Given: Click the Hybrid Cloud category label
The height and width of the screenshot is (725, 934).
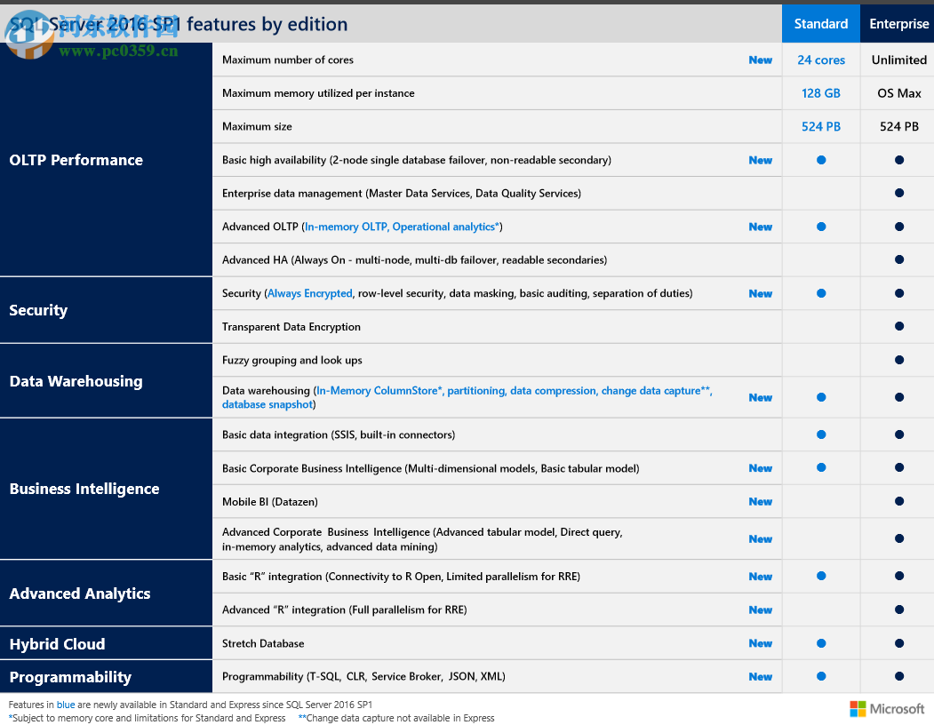Looking at the screenshot, I should click(57, 644).
